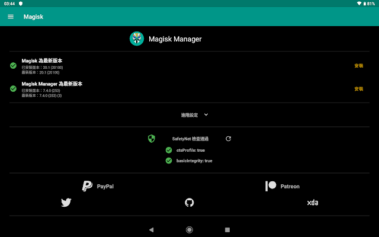The width and height of the screenshot is (379, 237).
Task: Click the Magisk Manager header title
Action: point(175,39)
